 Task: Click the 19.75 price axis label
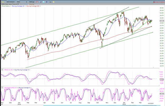[x=162, y=66]
